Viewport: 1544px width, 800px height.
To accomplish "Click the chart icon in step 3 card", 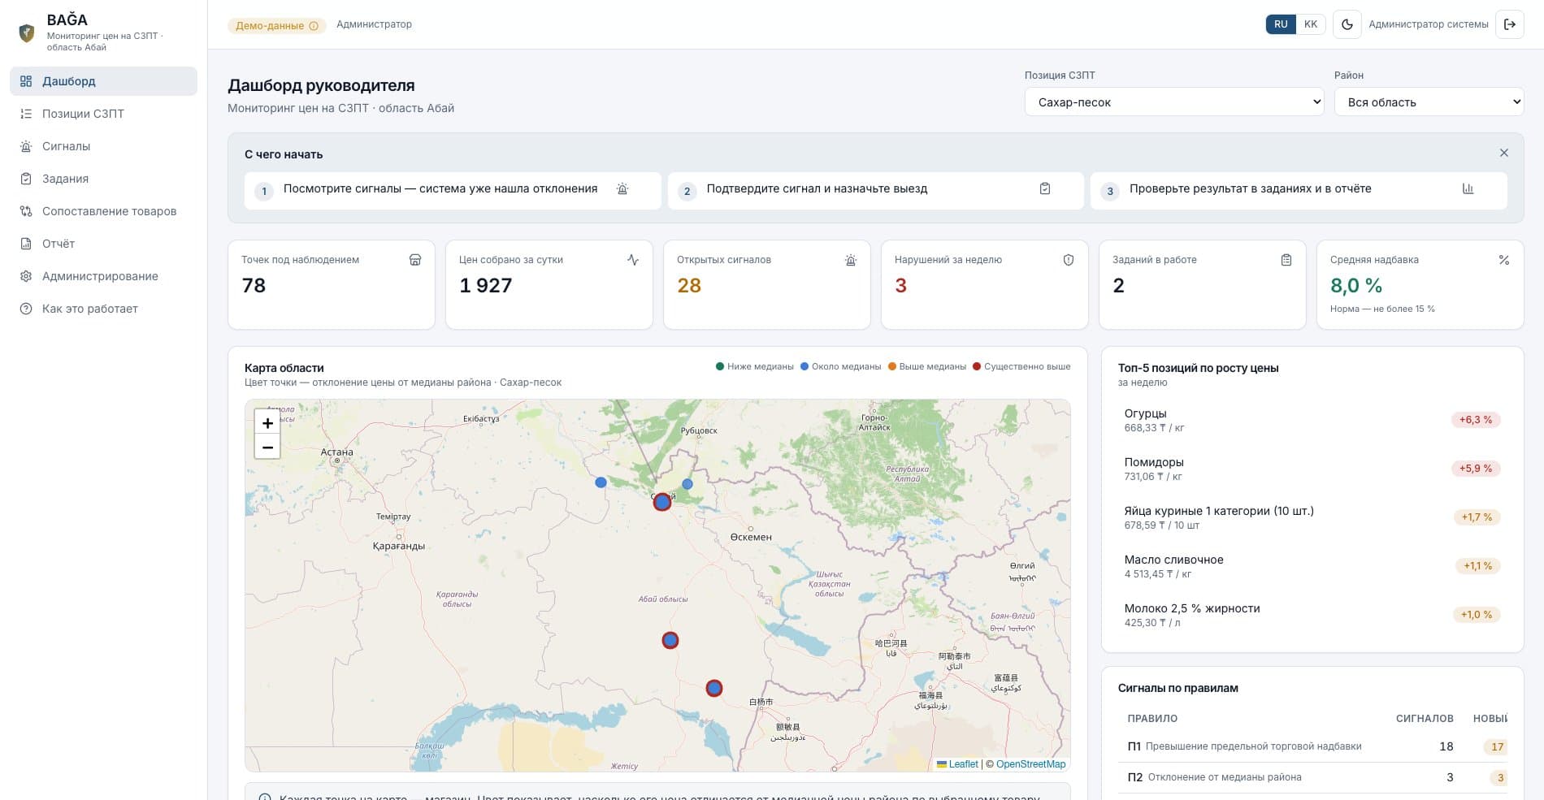I will tap(1468, 188).
